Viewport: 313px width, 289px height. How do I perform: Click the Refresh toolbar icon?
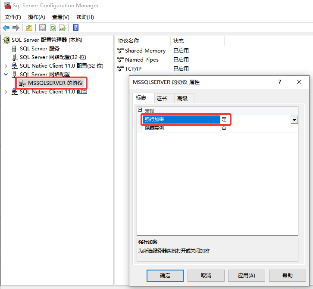click(x=53, y=28)
